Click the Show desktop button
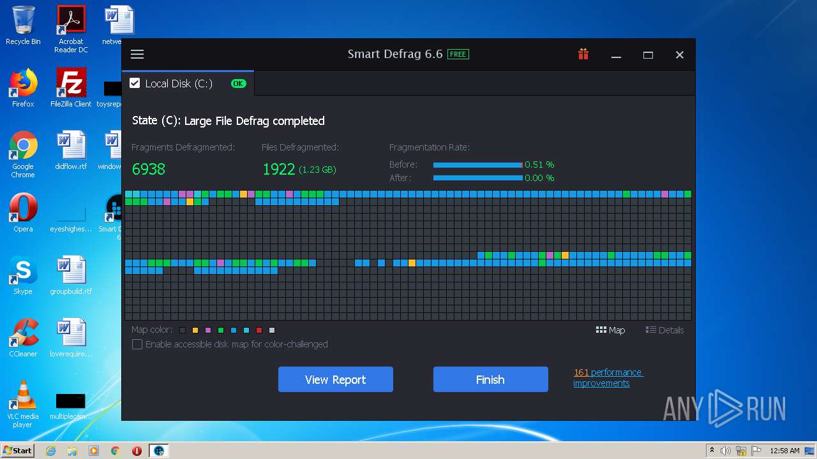817x459 pixels. pos(811,451)
